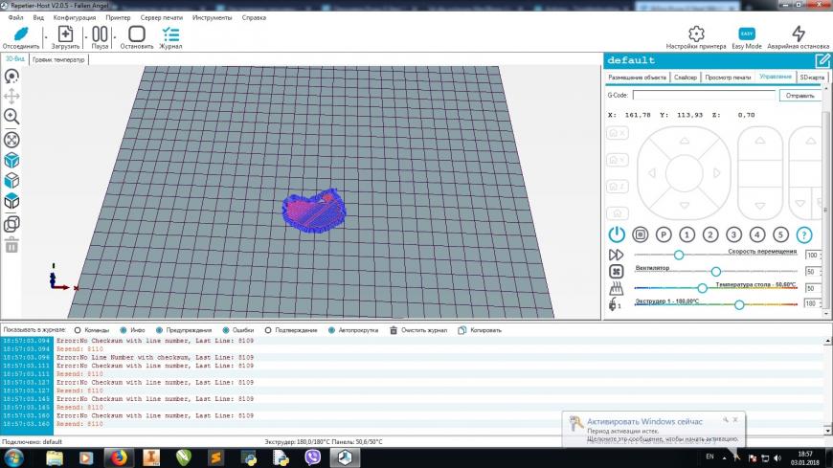Screen dimensions: 833x468
Task: Click the Скорость перемещения slider handle
Action: 679,255
